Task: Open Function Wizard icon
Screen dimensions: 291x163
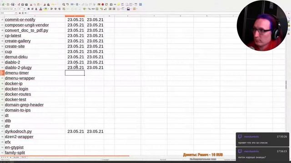Action: 20,13
